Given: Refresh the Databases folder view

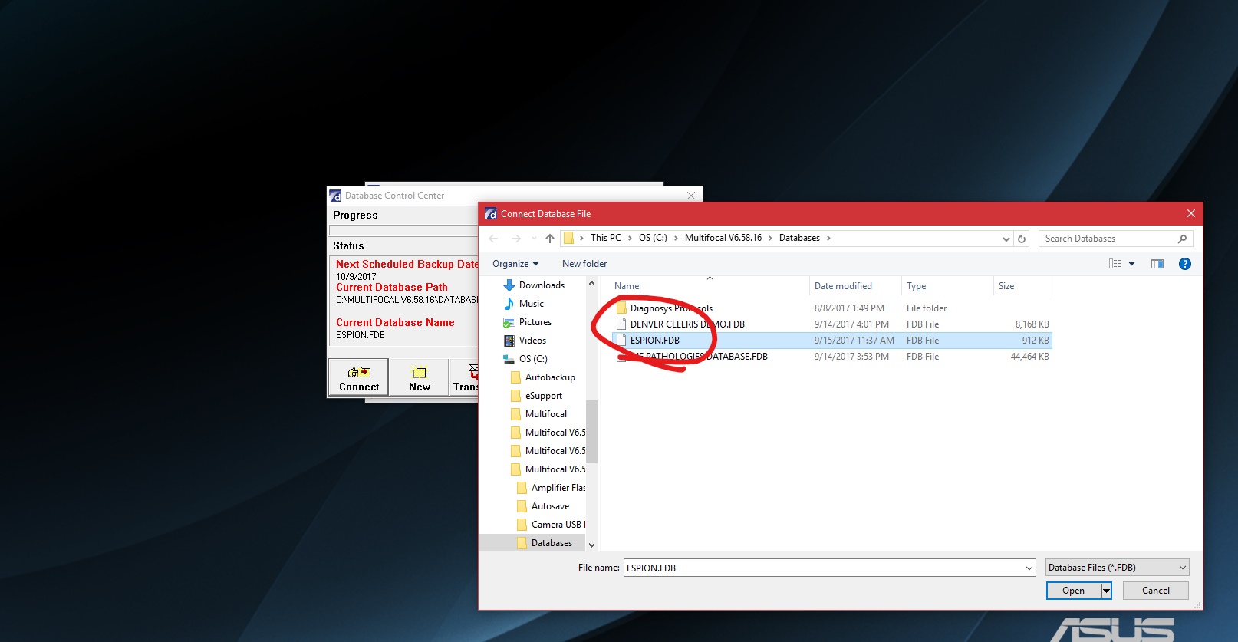Looking at the screenshot, I should click(x=1022, y=239).
